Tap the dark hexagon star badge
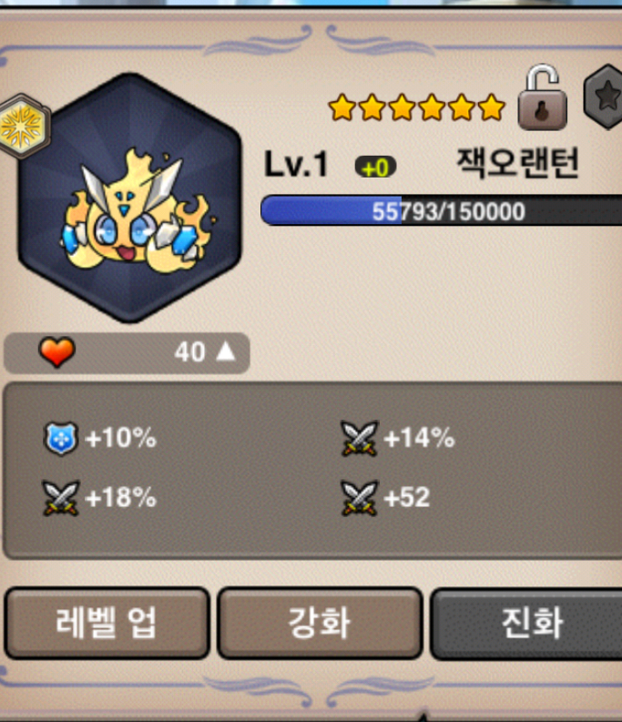Viewport: 622px width, 722px height. (x=604, y=97)
